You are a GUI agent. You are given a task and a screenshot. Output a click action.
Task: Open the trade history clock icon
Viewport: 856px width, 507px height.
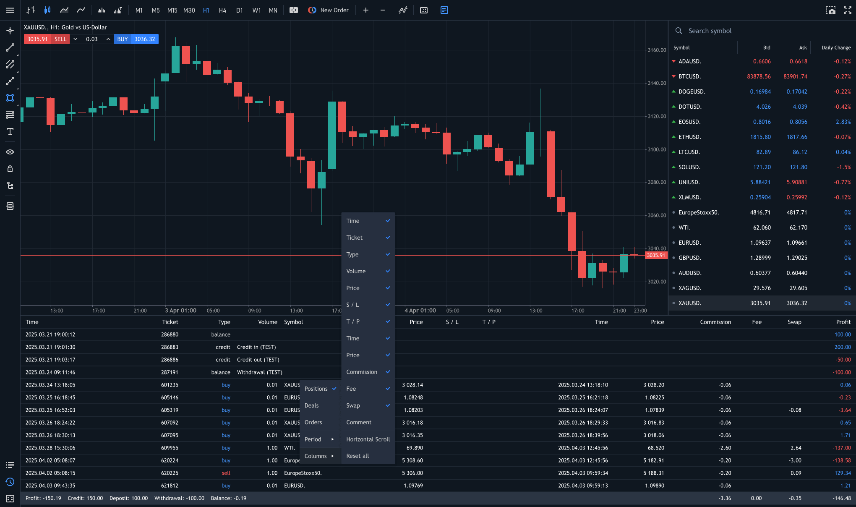[x=10, y=482]
